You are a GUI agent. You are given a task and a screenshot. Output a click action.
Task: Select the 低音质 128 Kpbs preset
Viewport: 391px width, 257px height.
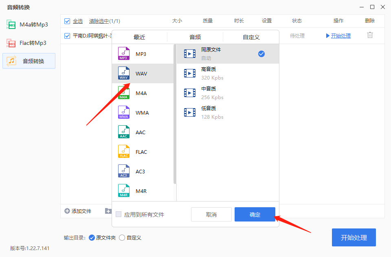(x=228, y=113)
